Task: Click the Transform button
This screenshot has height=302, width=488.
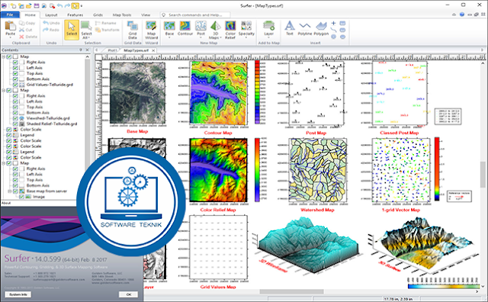Action: 107,30
